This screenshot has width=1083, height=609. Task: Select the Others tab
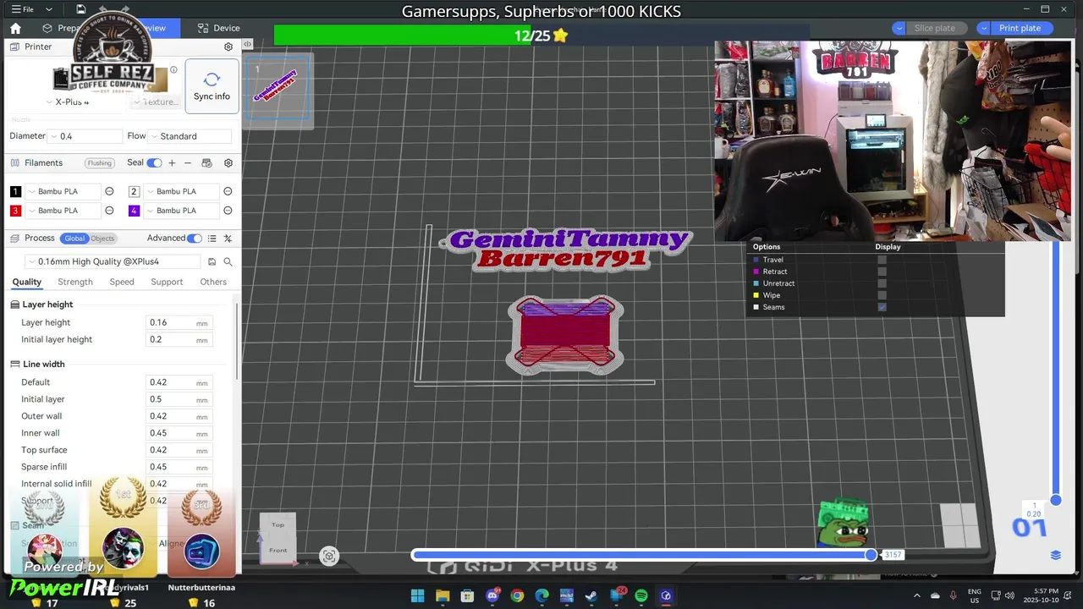[213, 282]
